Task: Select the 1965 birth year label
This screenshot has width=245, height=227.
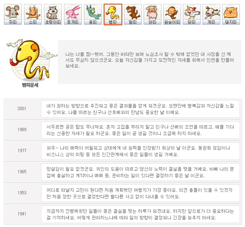Action: 22,172
